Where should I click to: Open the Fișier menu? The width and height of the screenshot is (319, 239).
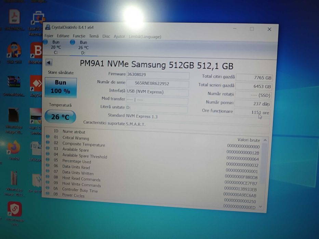[x=49, y=36]
